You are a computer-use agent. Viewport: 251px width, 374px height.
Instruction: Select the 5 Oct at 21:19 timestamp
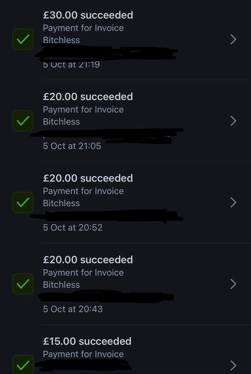(x=71, y=65)
